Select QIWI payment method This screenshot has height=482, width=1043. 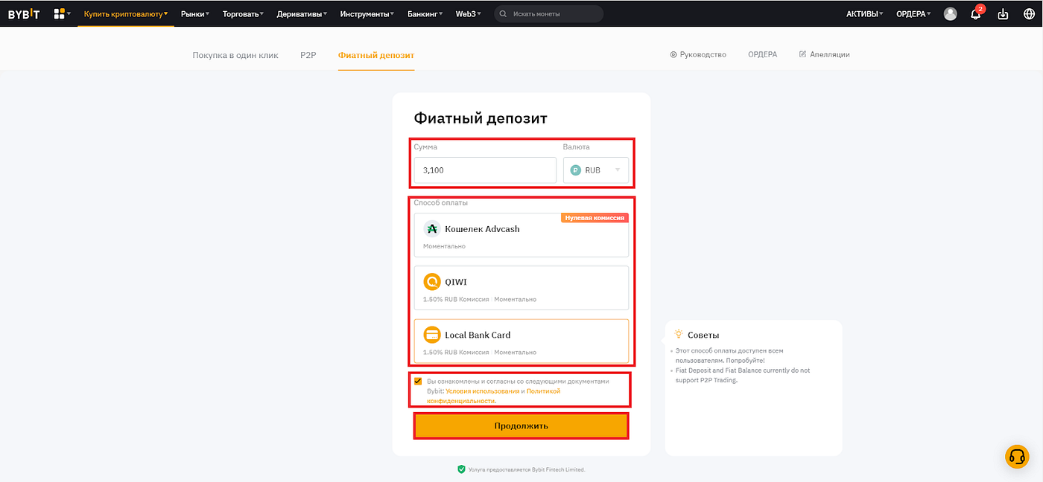[x=521, y=288]
